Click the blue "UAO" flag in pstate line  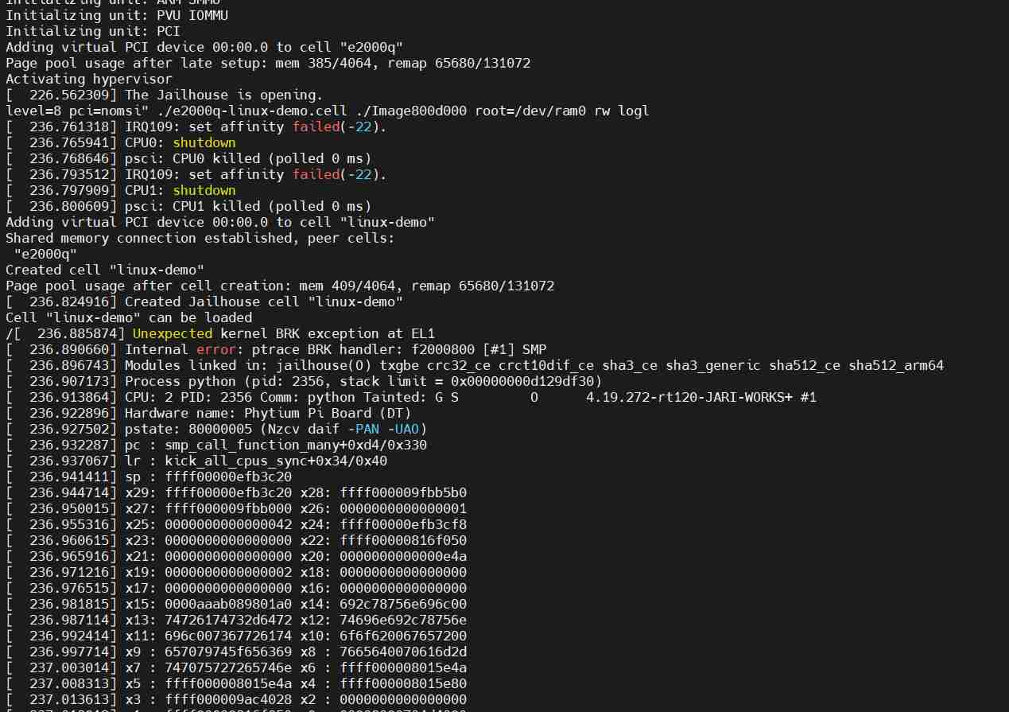click(407, 429)
